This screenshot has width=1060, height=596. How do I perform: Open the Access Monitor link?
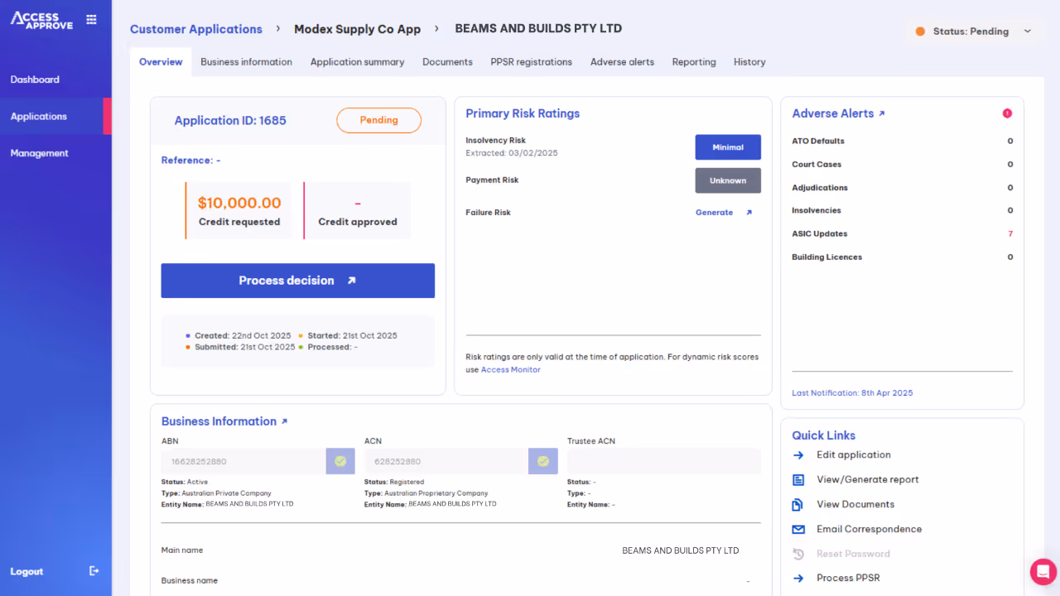pos(511,369)
